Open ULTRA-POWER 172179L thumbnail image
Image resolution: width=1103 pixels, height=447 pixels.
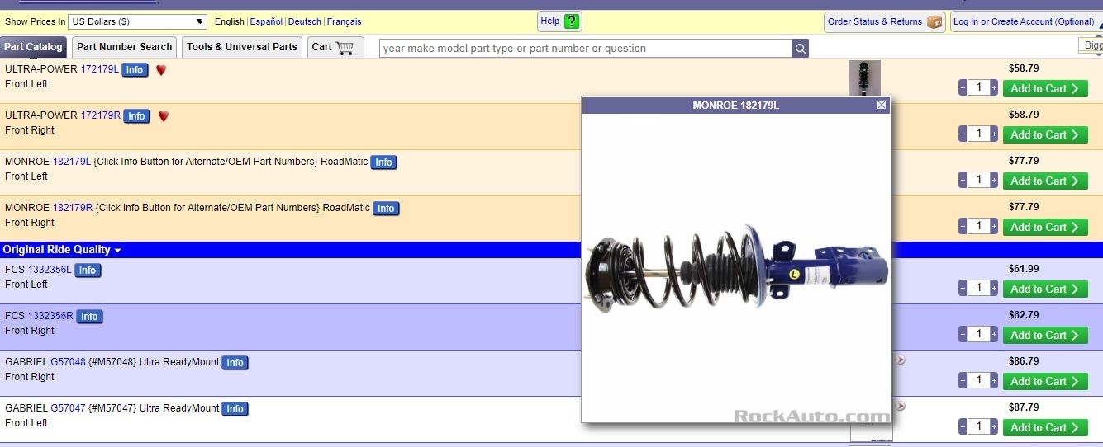(x=864, y=78)
